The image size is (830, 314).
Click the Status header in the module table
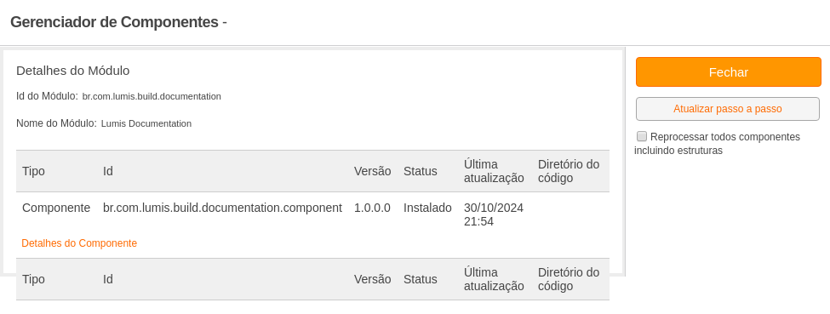[x=421, y=172]
